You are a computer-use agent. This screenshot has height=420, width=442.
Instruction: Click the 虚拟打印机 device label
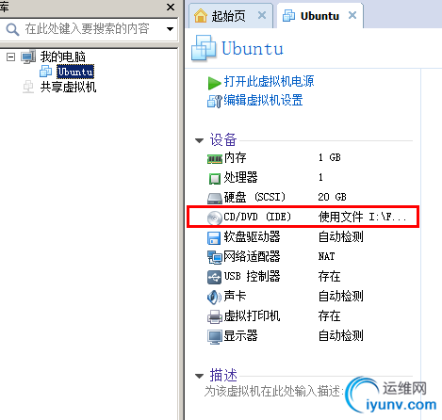tap(252, 315)
